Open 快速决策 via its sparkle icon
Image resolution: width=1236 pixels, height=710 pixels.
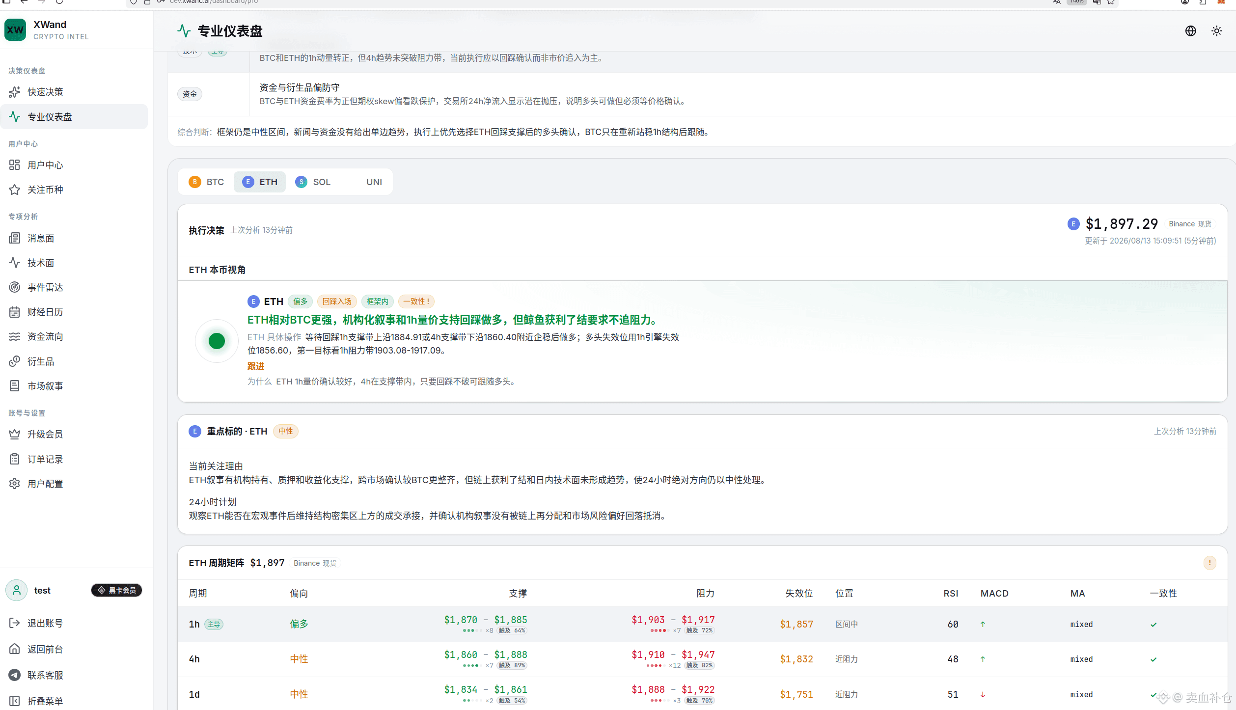(x=15, y=92)
